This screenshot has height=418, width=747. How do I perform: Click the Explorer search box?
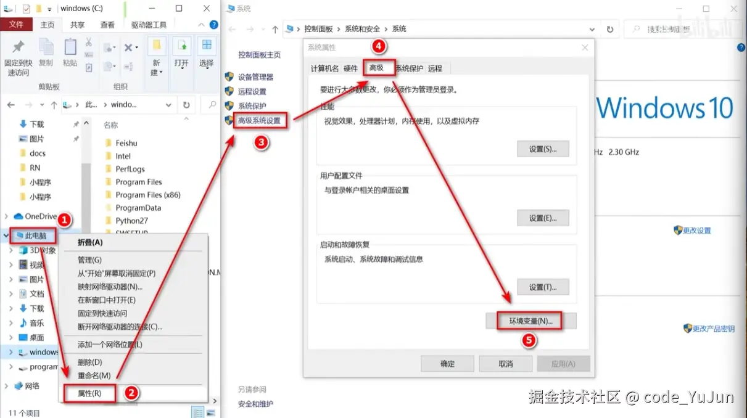tap(210, 105)
